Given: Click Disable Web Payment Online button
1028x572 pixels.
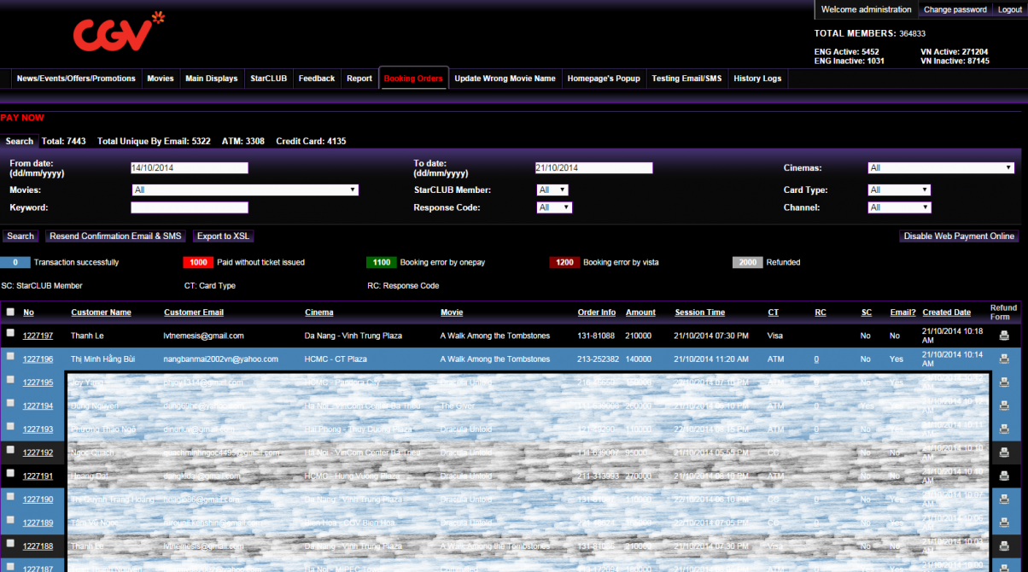Looking at the screenshot, I should pyautogui.click(x=959, y=236).
